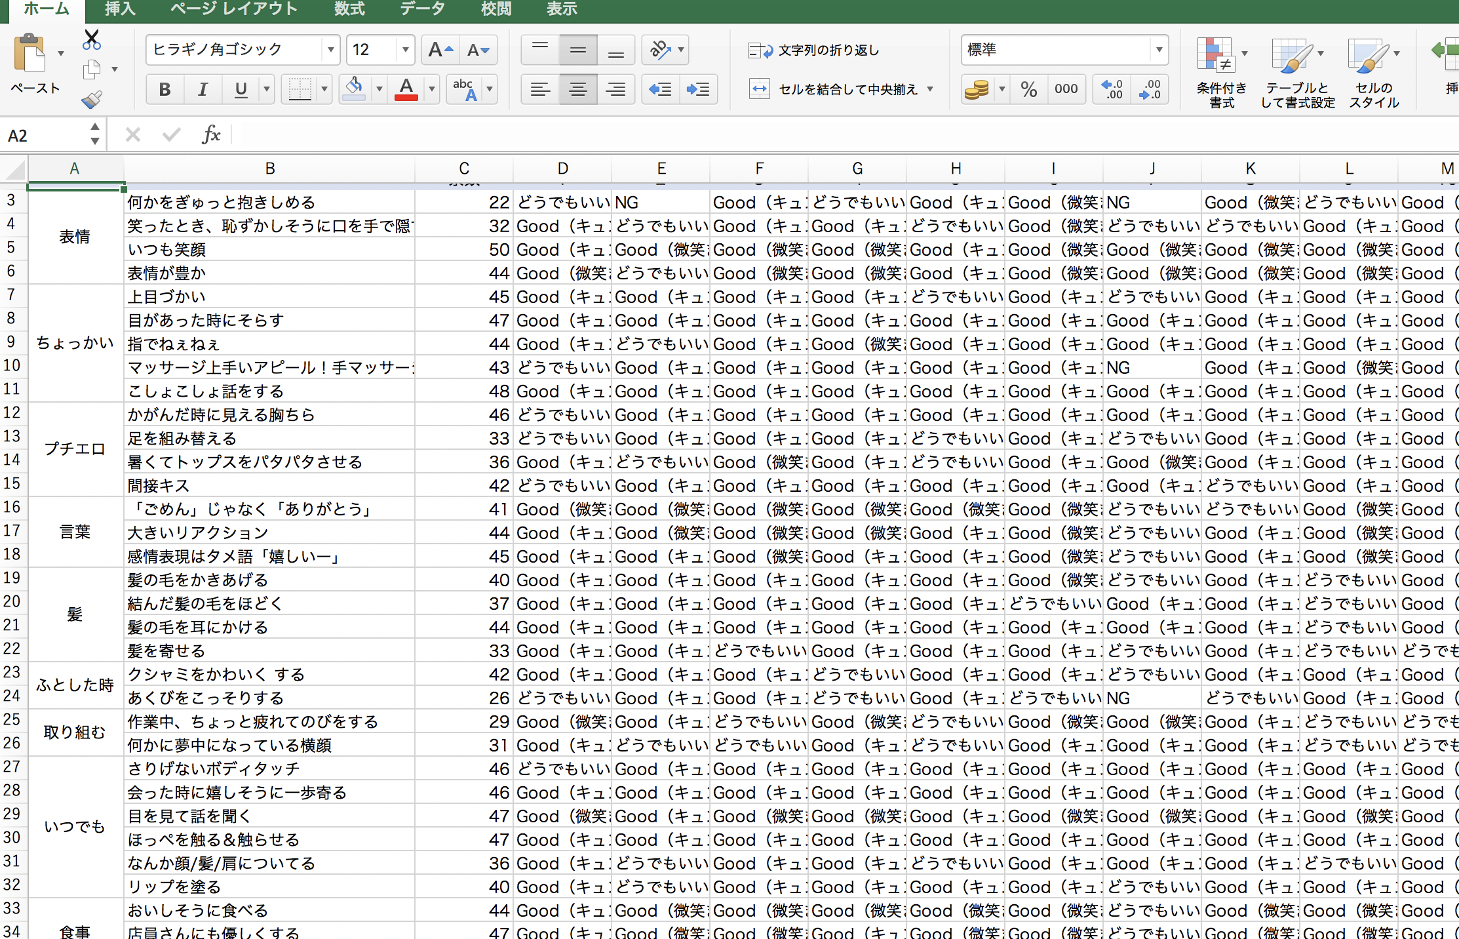Switch to the 数式 tab

(x=349, y=9)
